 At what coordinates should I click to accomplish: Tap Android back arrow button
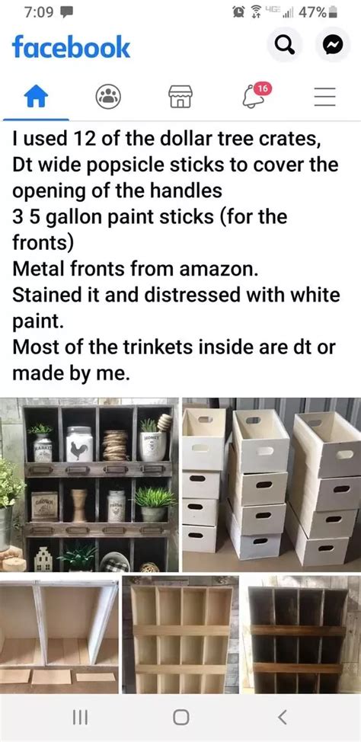(x=282, y=718)
